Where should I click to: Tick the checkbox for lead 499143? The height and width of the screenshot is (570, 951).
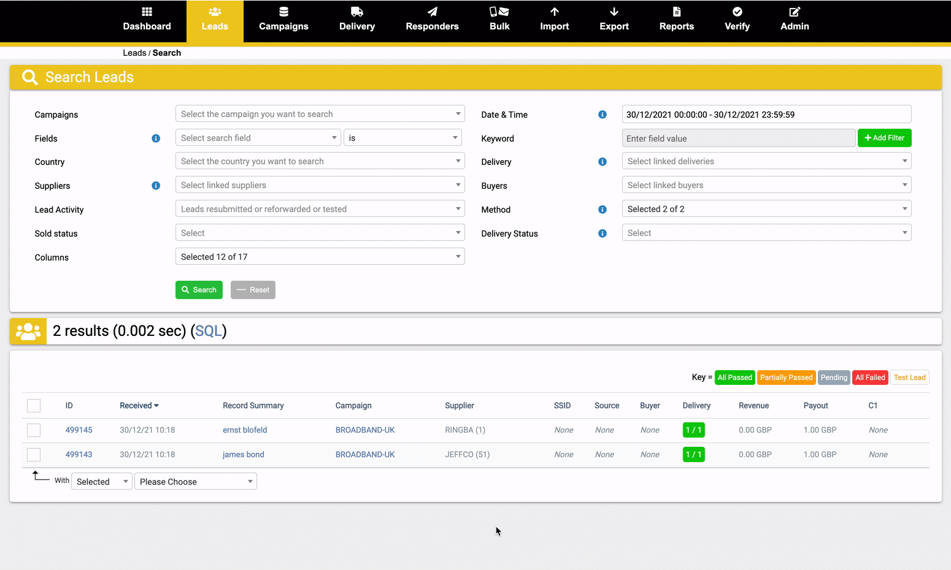coord(34,455)
